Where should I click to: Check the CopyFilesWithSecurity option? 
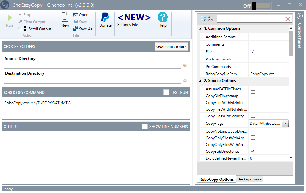coord(253,116)
